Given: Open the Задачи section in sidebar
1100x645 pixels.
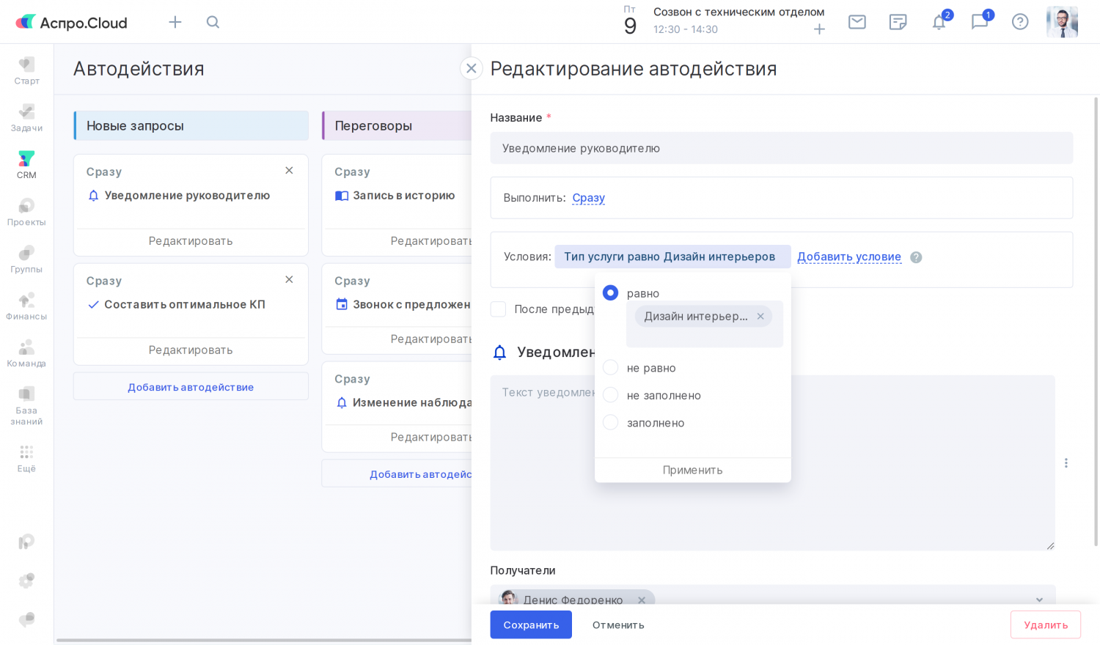Looking at the screenshot, I should pyautogui.click(x=26, y=117).
